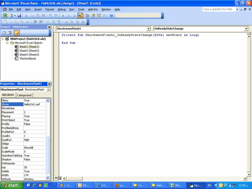252x189 pixels.
Task: Open Object Browser toolbar icon
Action: coord(98,15)
